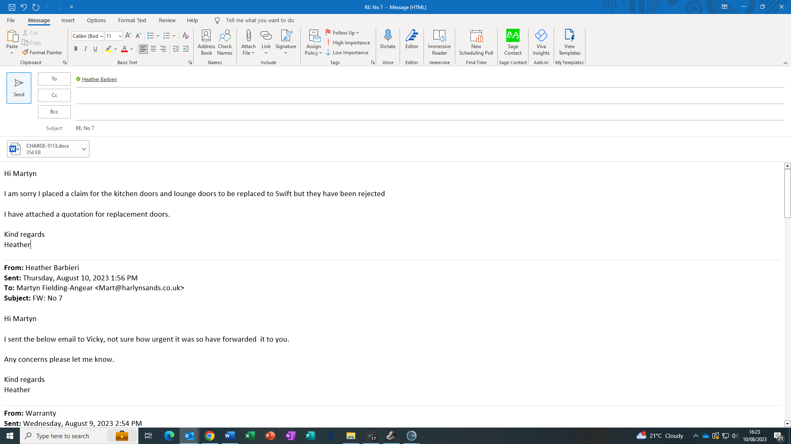Viewport: 791px width, 444px height.
Task: Expand the Follow Up flag menu
Action: 343,33
